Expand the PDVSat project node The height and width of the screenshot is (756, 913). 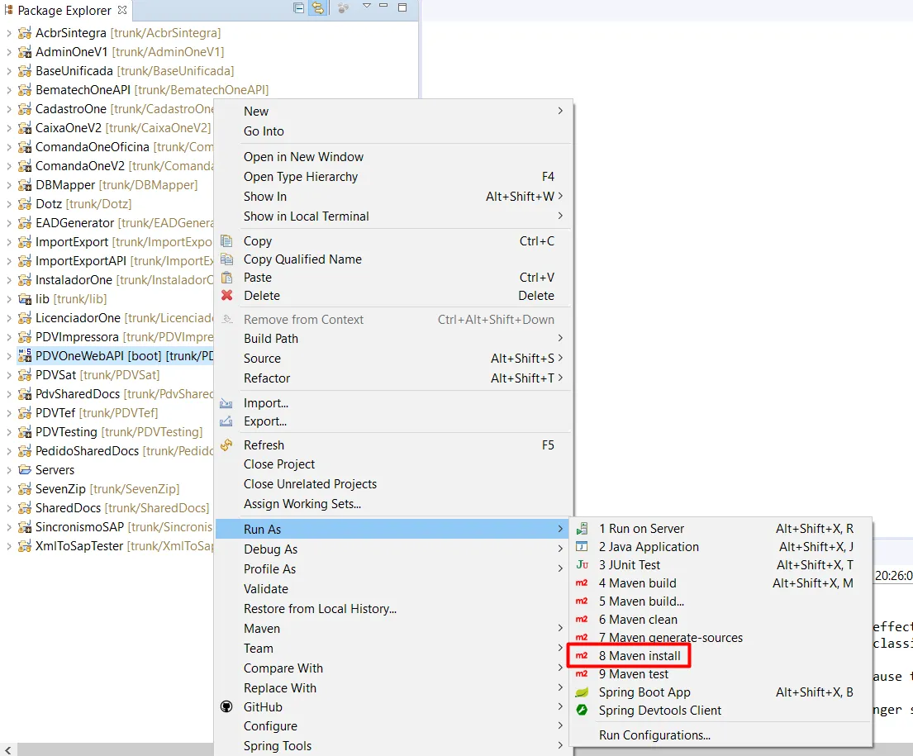(x=9, y=375)
